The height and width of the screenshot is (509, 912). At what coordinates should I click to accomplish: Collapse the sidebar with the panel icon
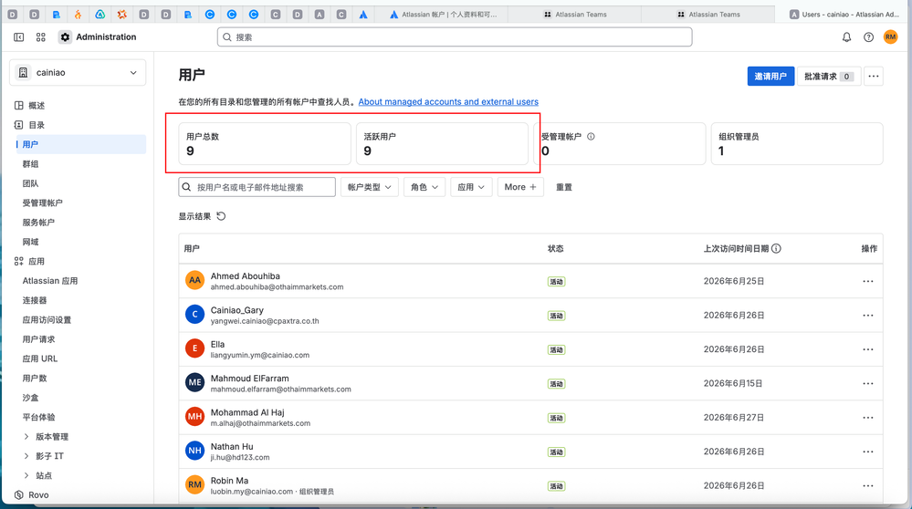(x=18, y=37)
